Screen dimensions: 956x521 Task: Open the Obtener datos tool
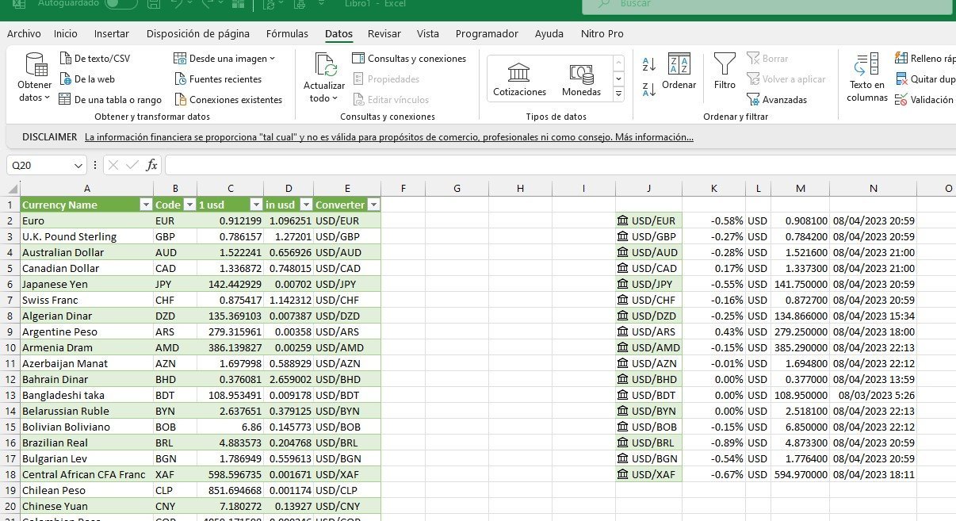tap(33, 77)
